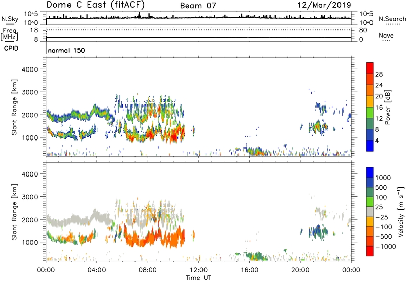
Task: Click the "-500" label on velocity colorbar
Action: (384, 237)
